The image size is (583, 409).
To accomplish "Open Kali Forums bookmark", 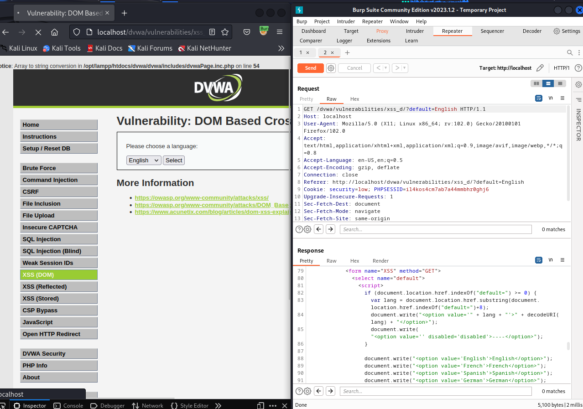I will pyautogui.click(x=150, y=48).
